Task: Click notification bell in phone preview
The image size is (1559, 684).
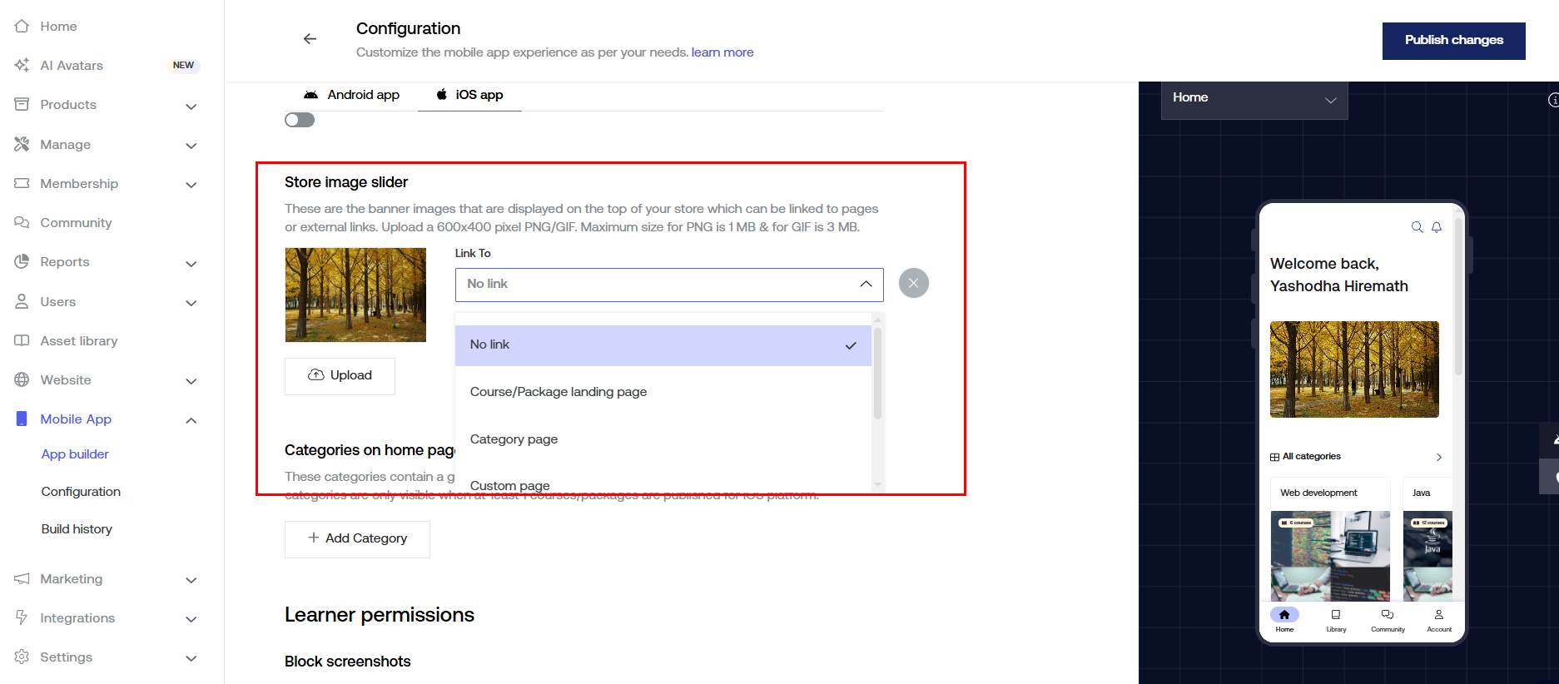Action: [1437, 227]
